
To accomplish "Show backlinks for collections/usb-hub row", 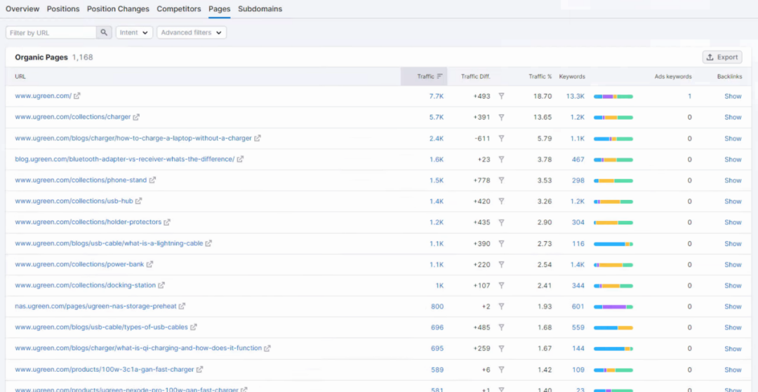I will click(x=733, y=201).
